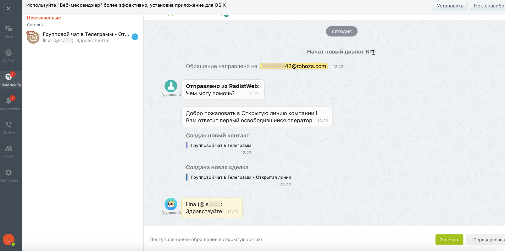This screenshot has width=505, height=251.
Task: Open Настройки gear icon
Action: (x=9, y=173)
